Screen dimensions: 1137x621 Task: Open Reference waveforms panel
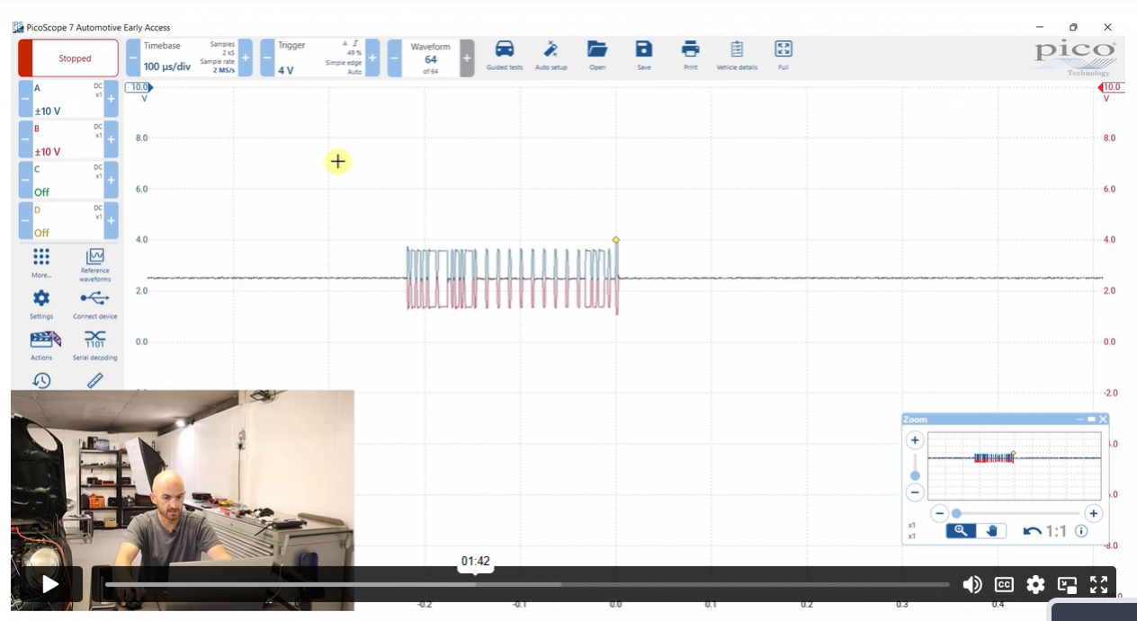coord(94,265)
